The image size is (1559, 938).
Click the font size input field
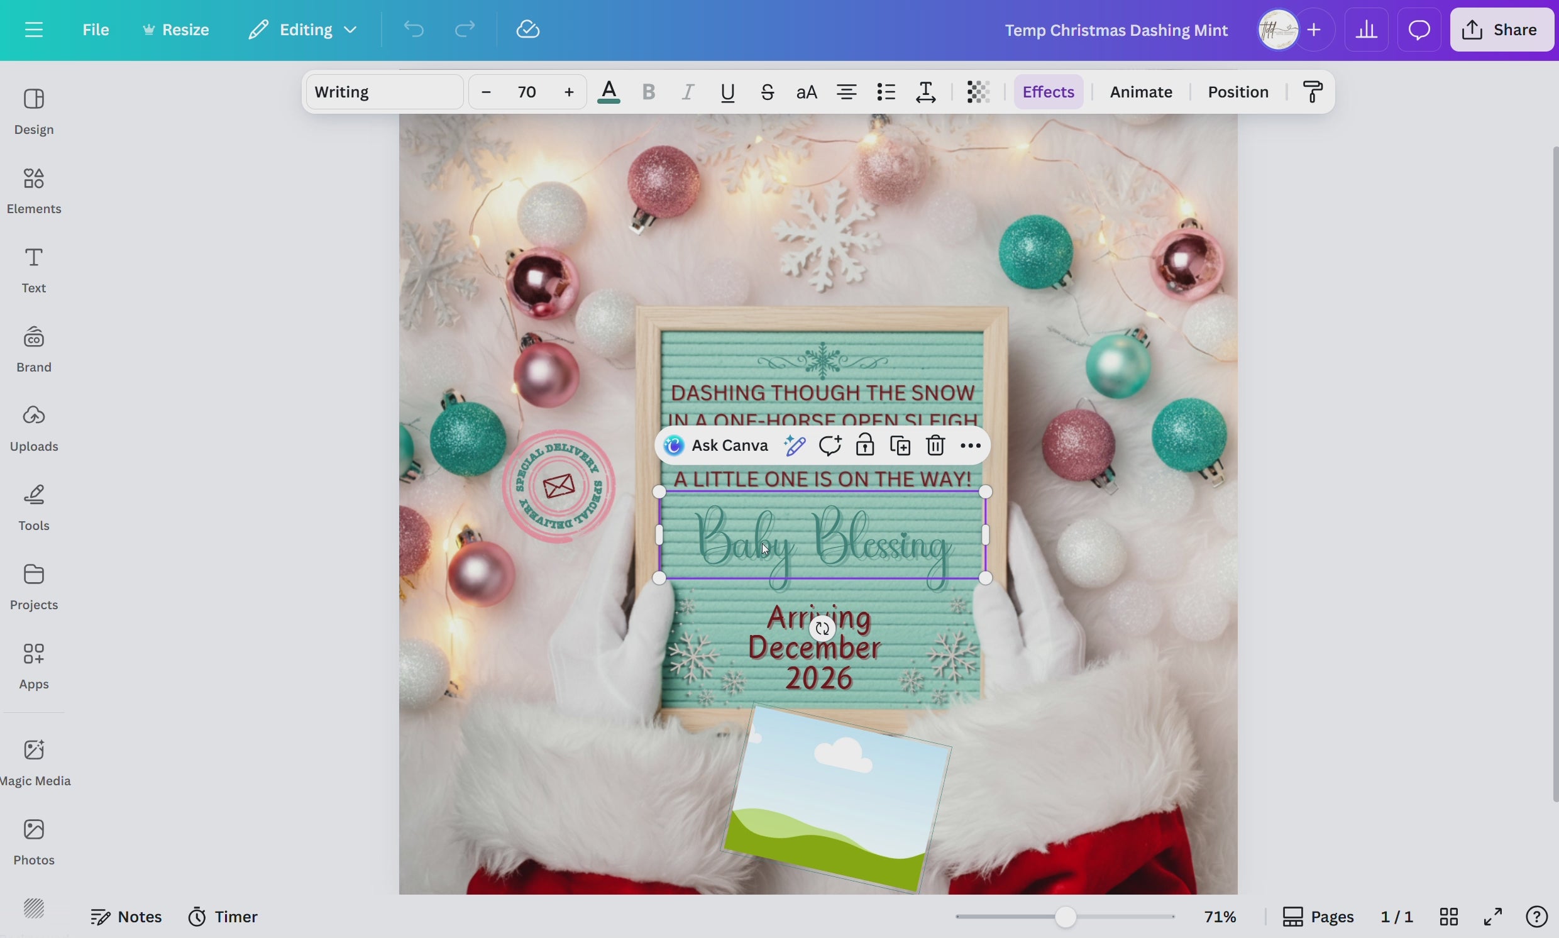(x=527, y=92)
